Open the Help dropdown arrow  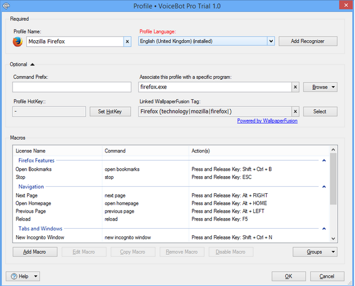35,277
